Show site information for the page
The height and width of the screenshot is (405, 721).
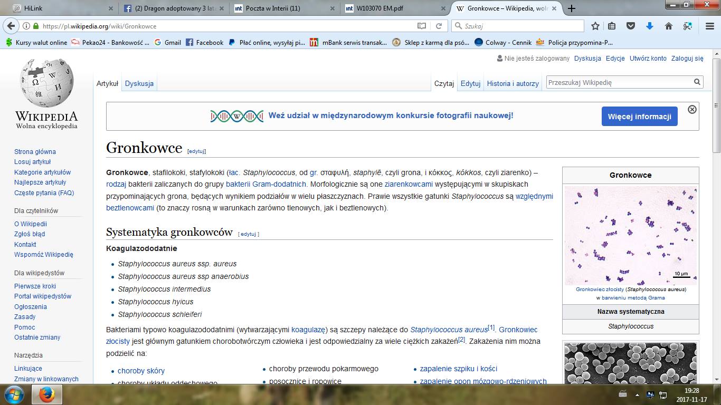26,26
